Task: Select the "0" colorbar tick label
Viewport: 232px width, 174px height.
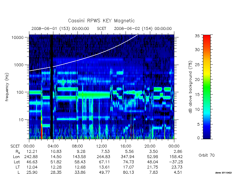Action: click(x=198, y=138)
